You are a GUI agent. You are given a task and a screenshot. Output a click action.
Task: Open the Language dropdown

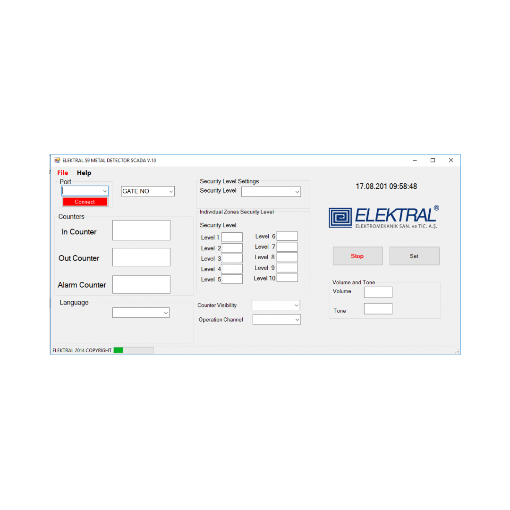click(141, 313)
